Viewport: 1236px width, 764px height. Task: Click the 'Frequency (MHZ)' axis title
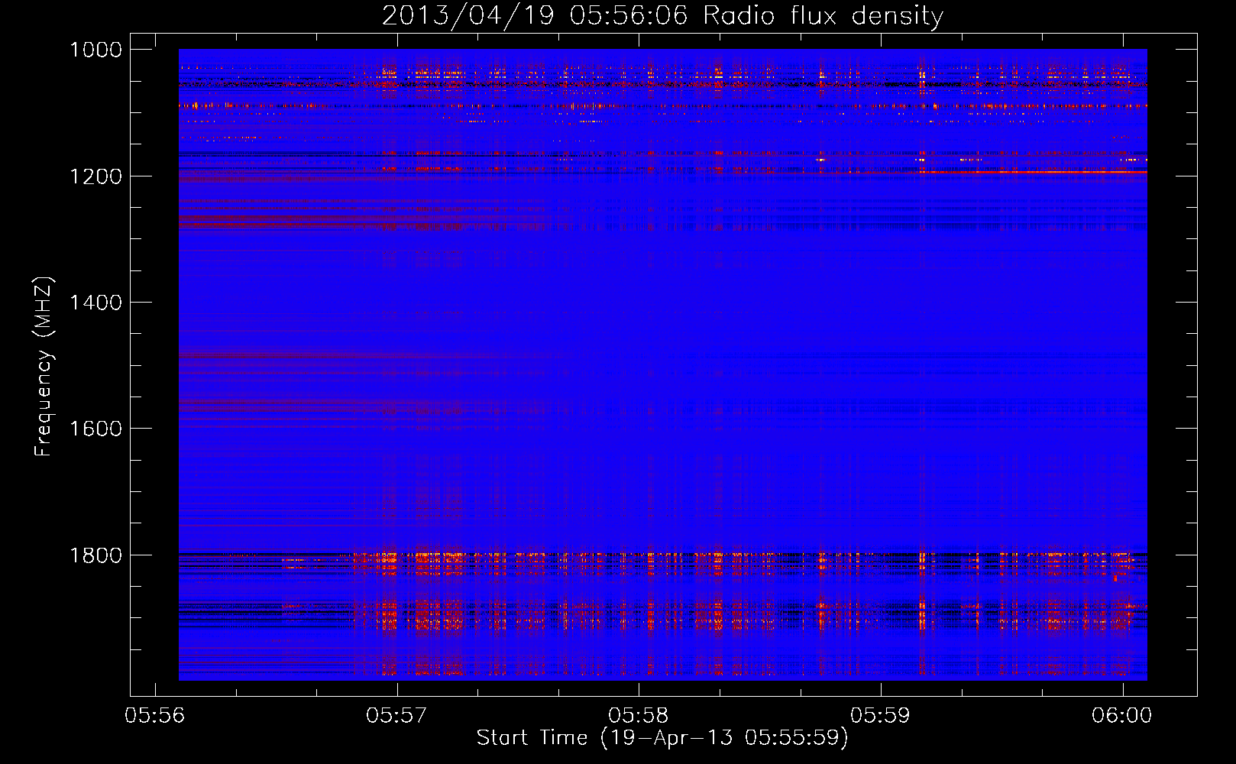44,366
